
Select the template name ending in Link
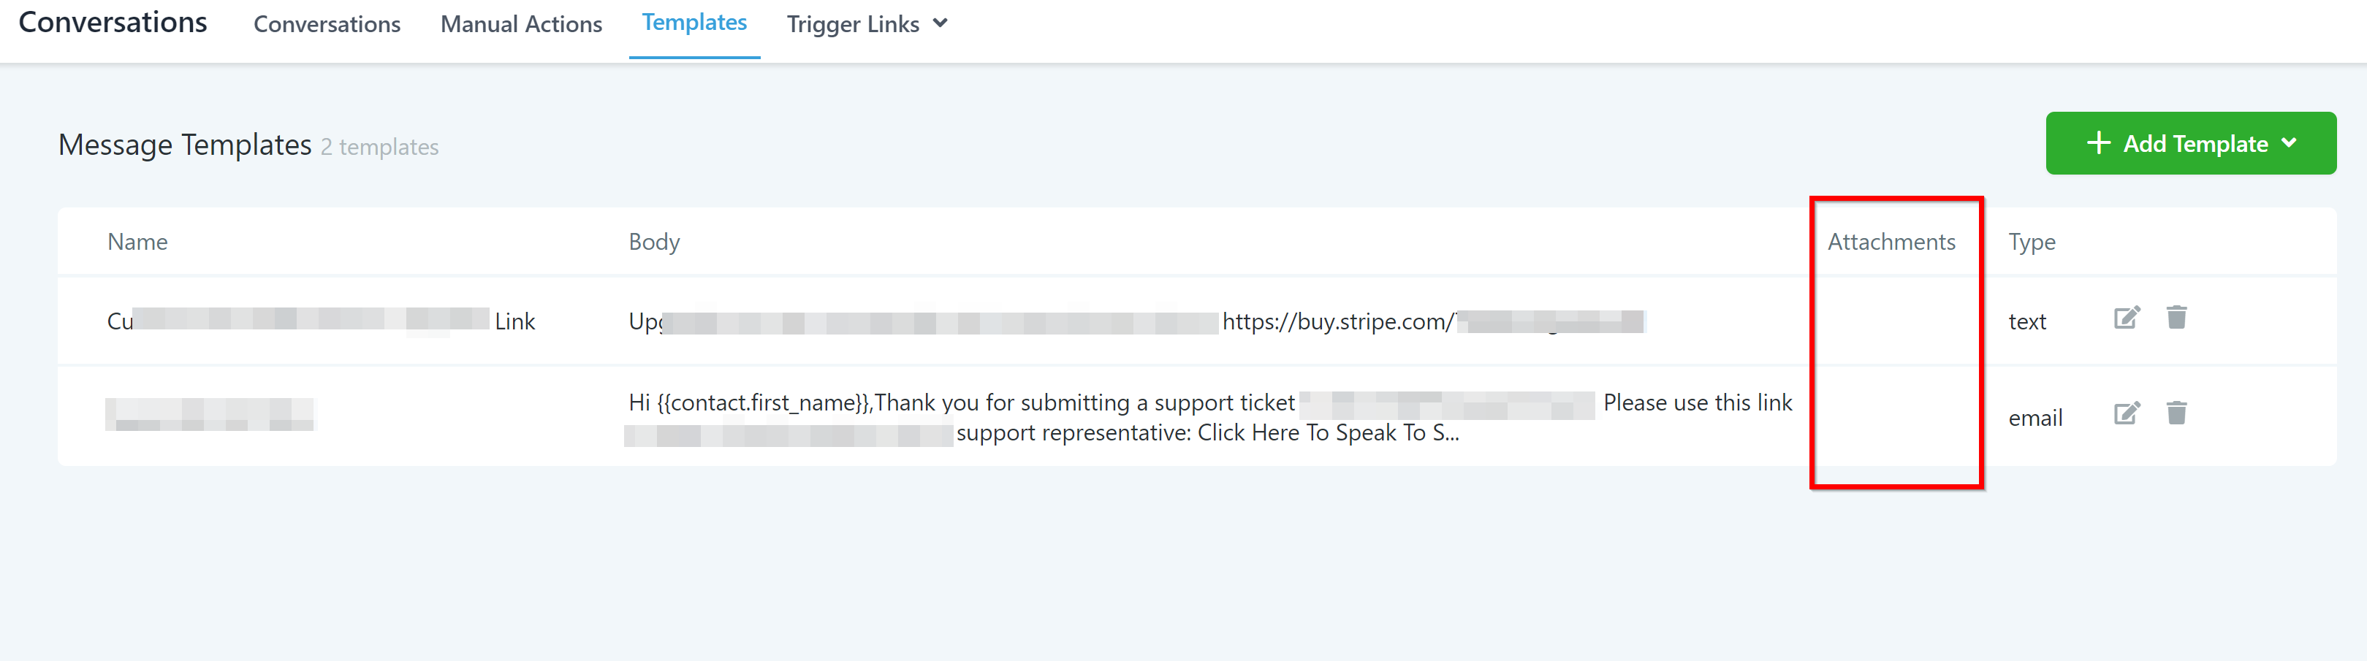(514, 321)
